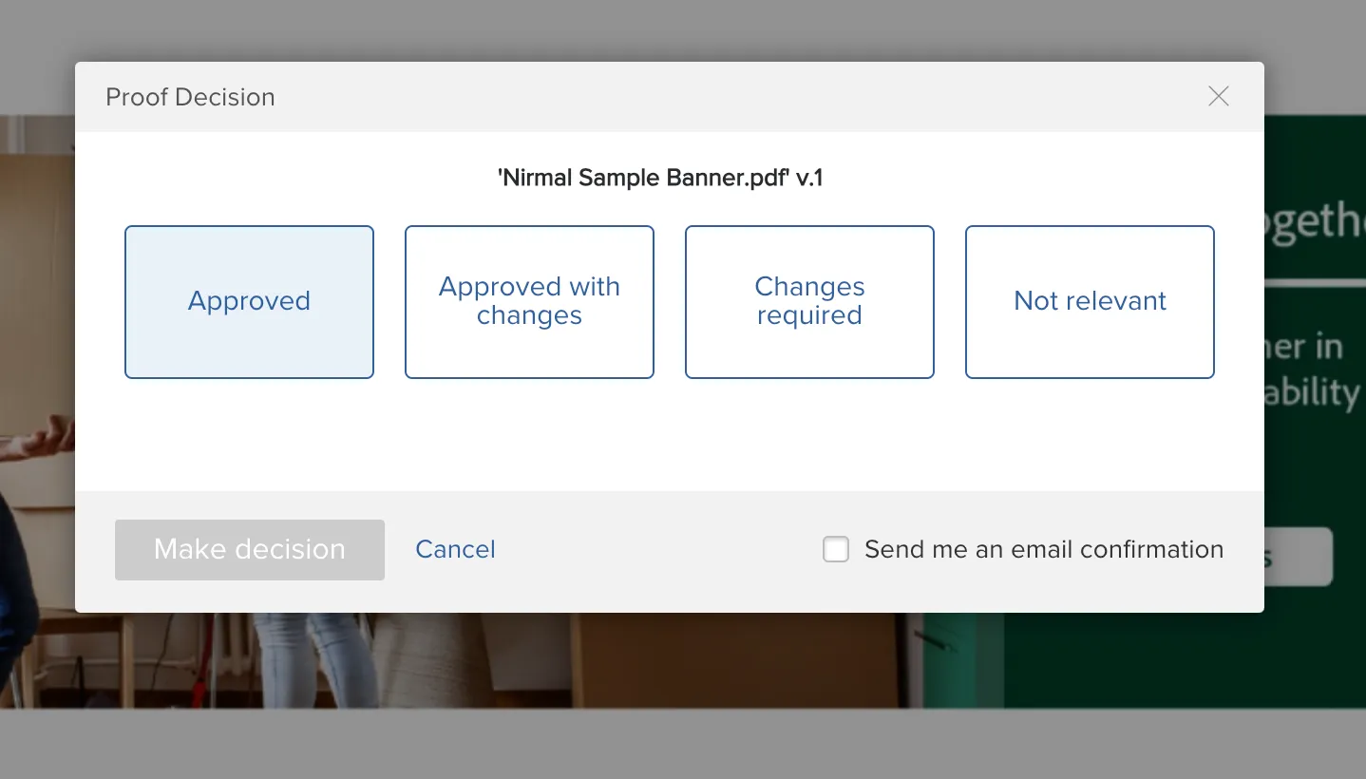1366x779 pixels.
Task: Click the gray strip beneath the banner image
Action: (683, 743)
